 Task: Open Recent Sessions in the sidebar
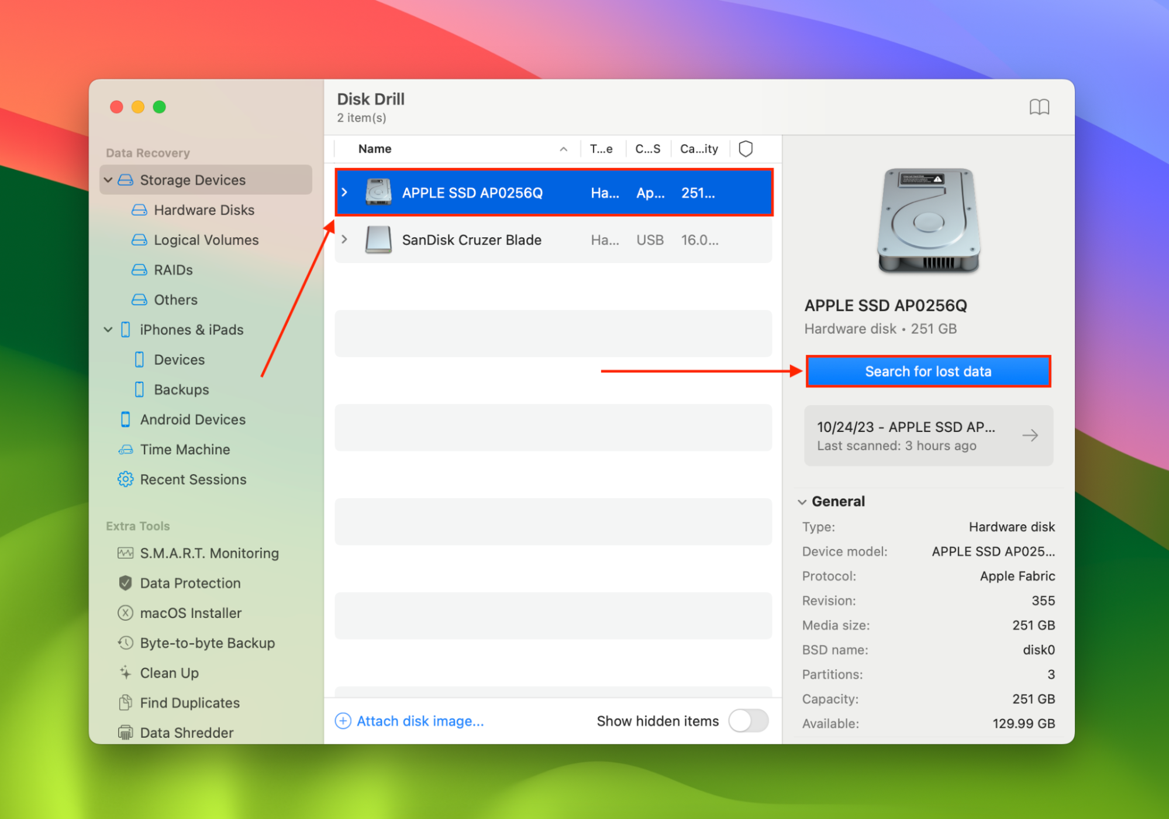point(193,479)
